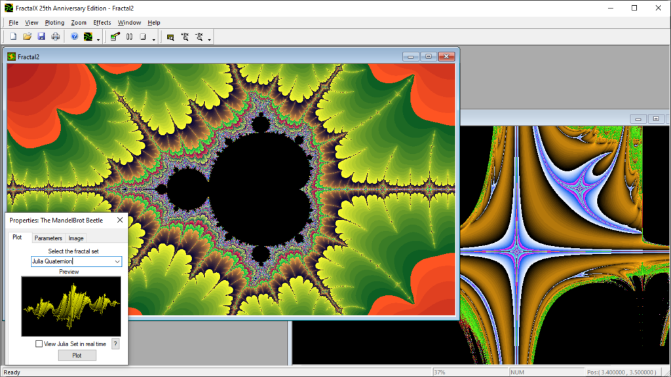Print the fractal image

click(56, 37)
